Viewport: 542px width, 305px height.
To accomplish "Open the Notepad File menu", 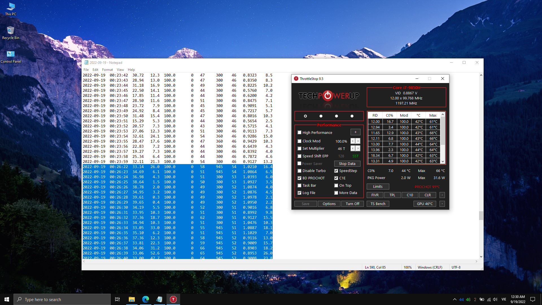I will click(86, 70).
